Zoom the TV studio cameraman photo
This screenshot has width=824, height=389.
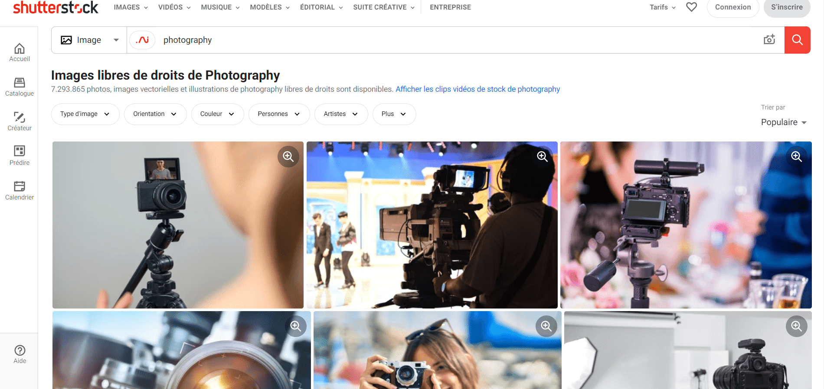point(543,157)
